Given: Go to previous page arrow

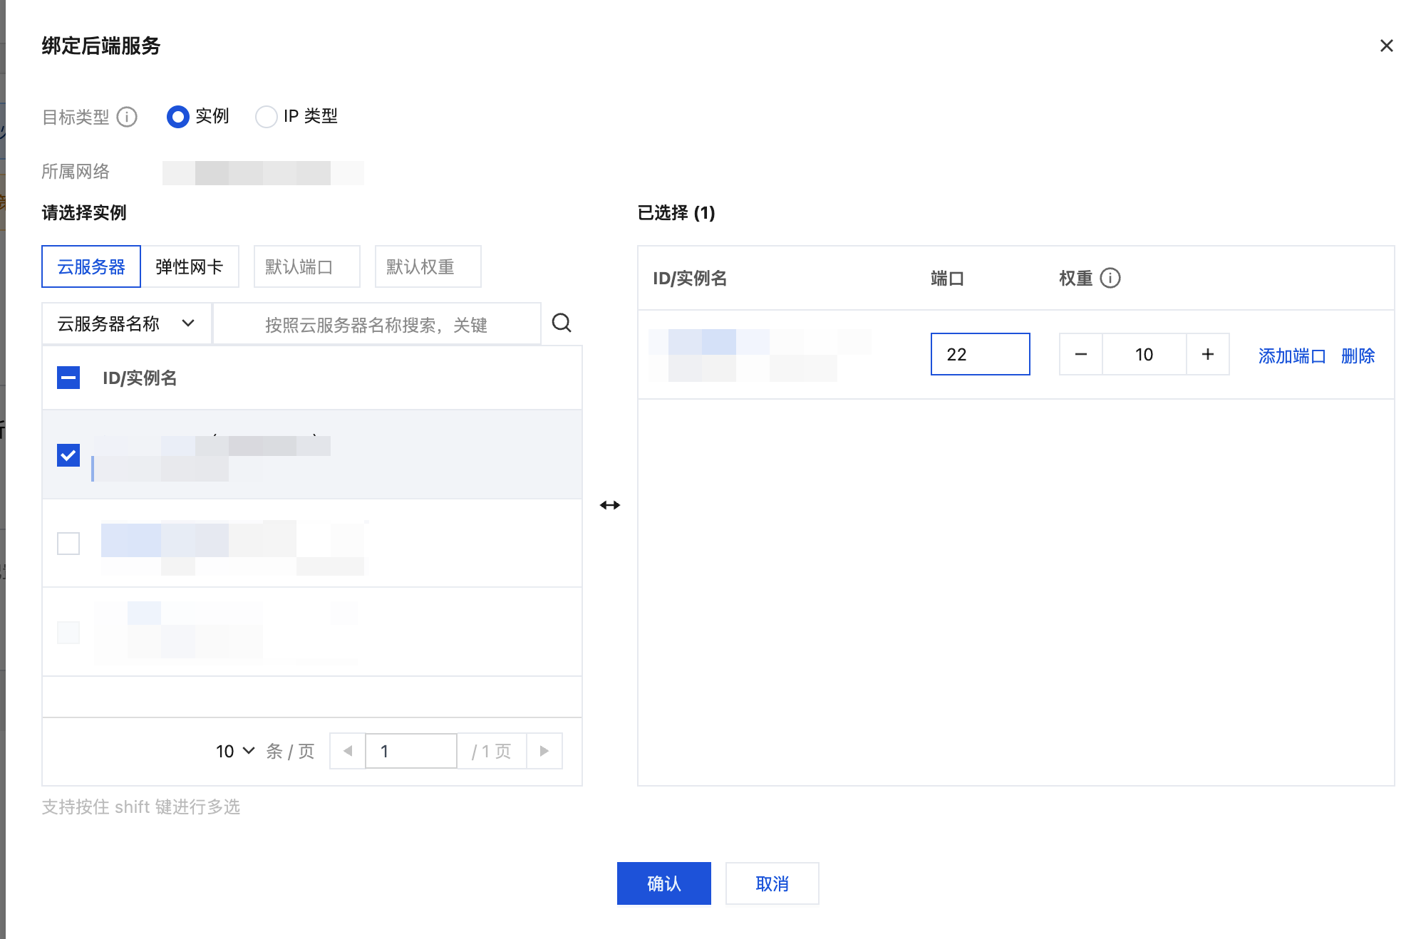Looking at the screenshot, I should coord(348,751).
